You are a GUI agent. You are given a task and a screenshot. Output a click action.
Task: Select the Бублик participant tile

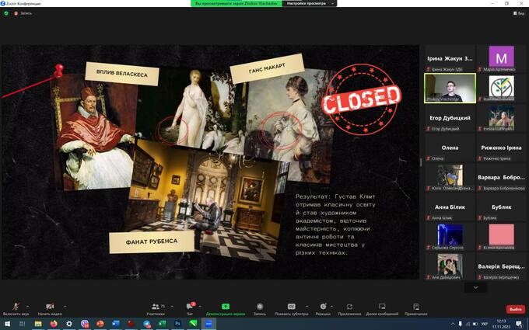tap(501, 207)
